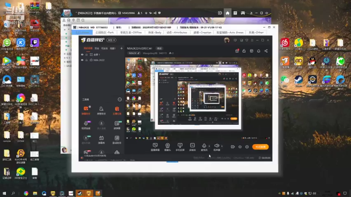Open the 场景1 scene tab
The width and height of the screenshot is (351, 197).
(113, 48)
